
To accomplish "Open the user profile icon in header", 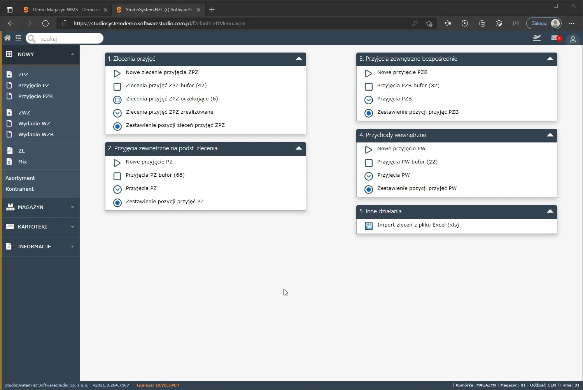I will pyautogui.click(x=572, y=39).
